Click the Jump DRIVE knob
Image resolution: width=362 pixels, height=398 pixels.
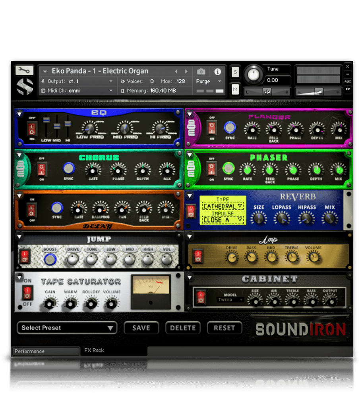[x=73, y=259]
